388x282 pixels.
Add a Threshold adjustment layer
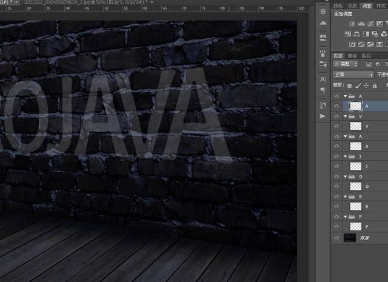tap(370, 44)
